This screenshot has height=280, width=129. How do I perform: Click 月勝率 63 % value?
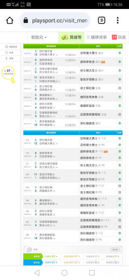[x=51, y=256]
